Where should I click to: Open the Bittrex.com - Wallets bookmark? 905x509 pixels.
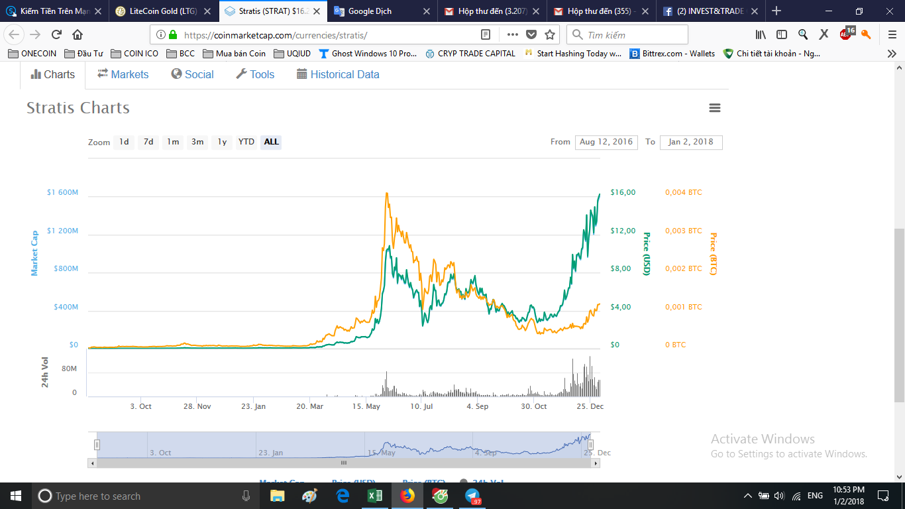[x=672, y=54]
